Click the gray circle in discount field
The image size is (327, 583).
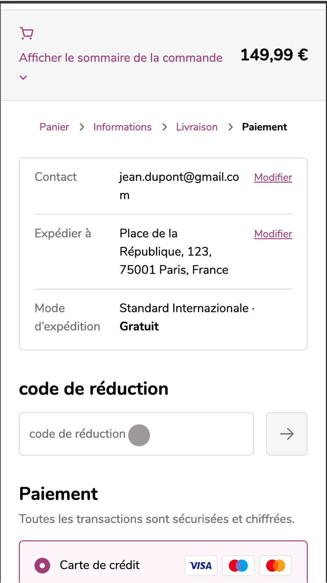139,435
